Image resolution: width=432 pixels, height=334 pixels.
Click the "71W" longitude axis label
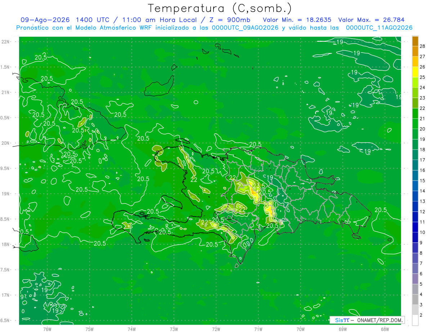(258, 329)
